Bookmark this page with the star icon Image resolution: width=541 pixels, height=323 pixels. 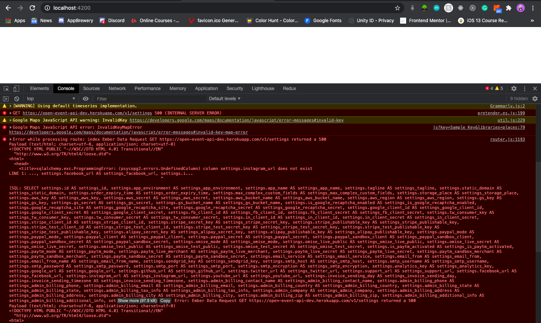click(x=397, y=8)
